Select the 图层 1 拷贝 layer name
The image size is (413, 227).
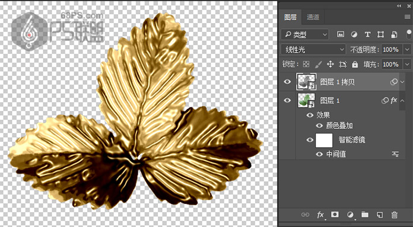pyautogui.click(x=338, y=82)
